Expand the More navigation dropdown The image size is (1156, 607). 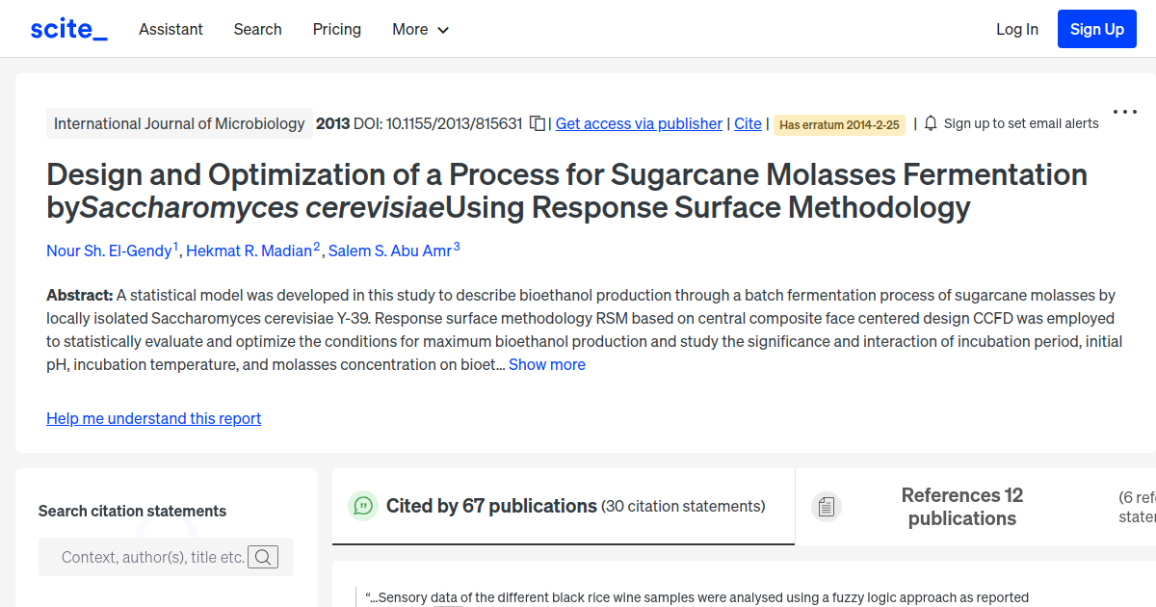(x=420, y=30)
